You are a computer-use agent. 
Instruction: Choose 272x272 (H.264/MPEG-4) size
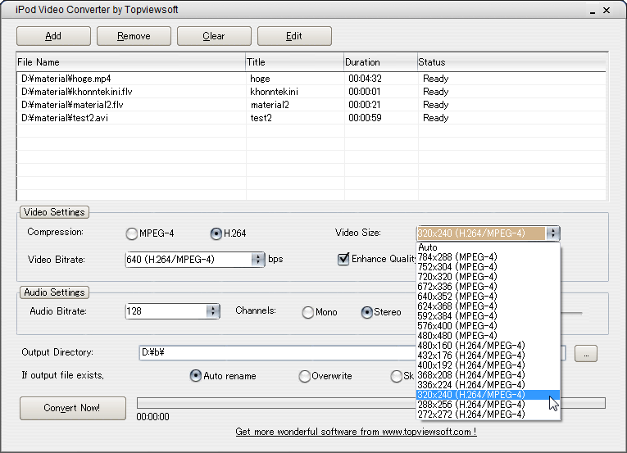pyautogui.click(x=488, y=414)
